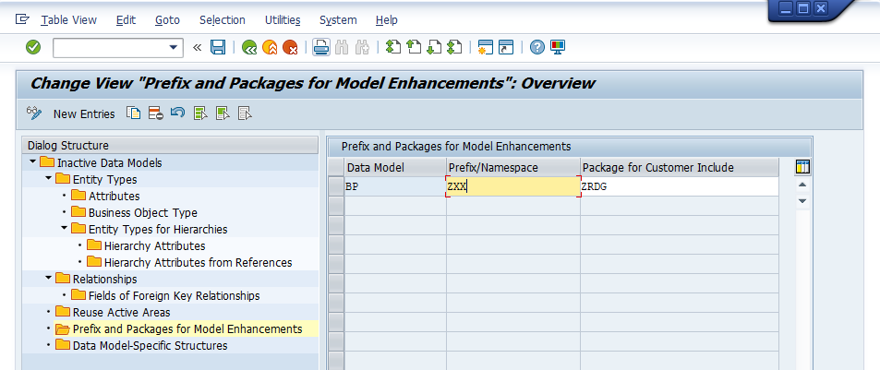Click the Deselect All icon
This screenshot has height=370, width=880.
click(x=245, y=113)
